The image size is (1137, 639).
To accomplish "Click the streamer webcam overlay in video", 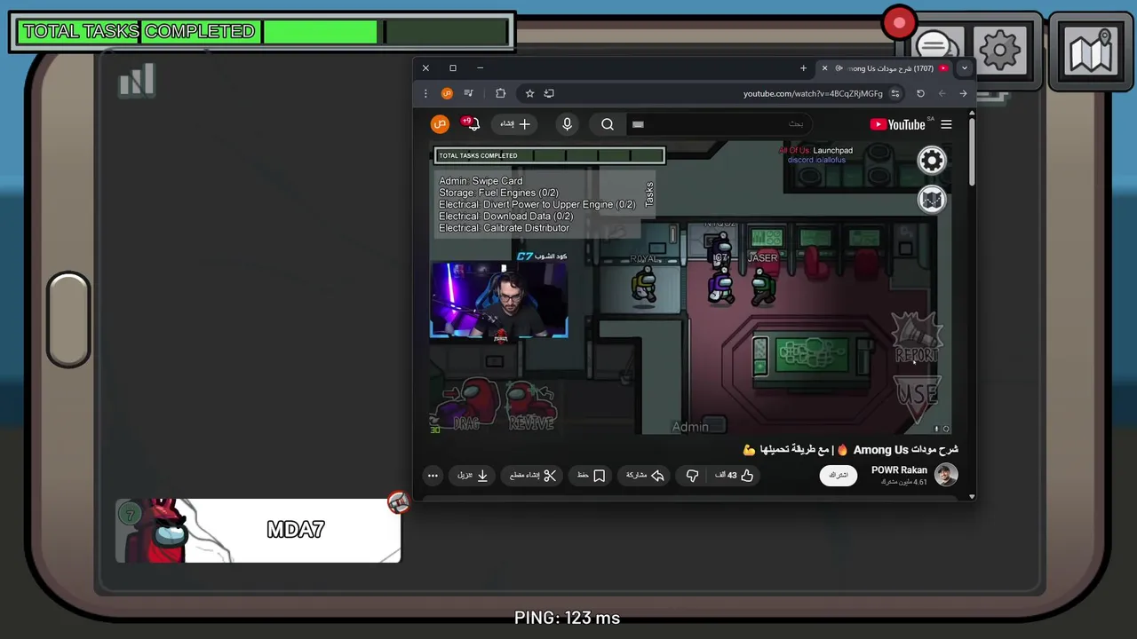I will pos(498,300).
